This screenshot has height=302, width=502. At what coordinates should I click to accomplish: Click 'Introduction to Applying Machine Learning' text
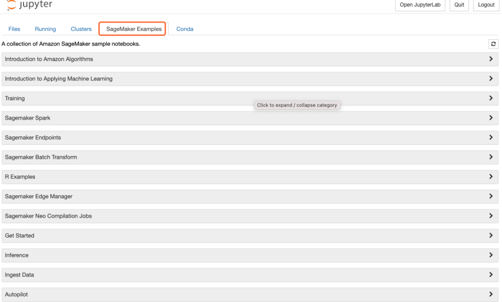tap(59, 79)
